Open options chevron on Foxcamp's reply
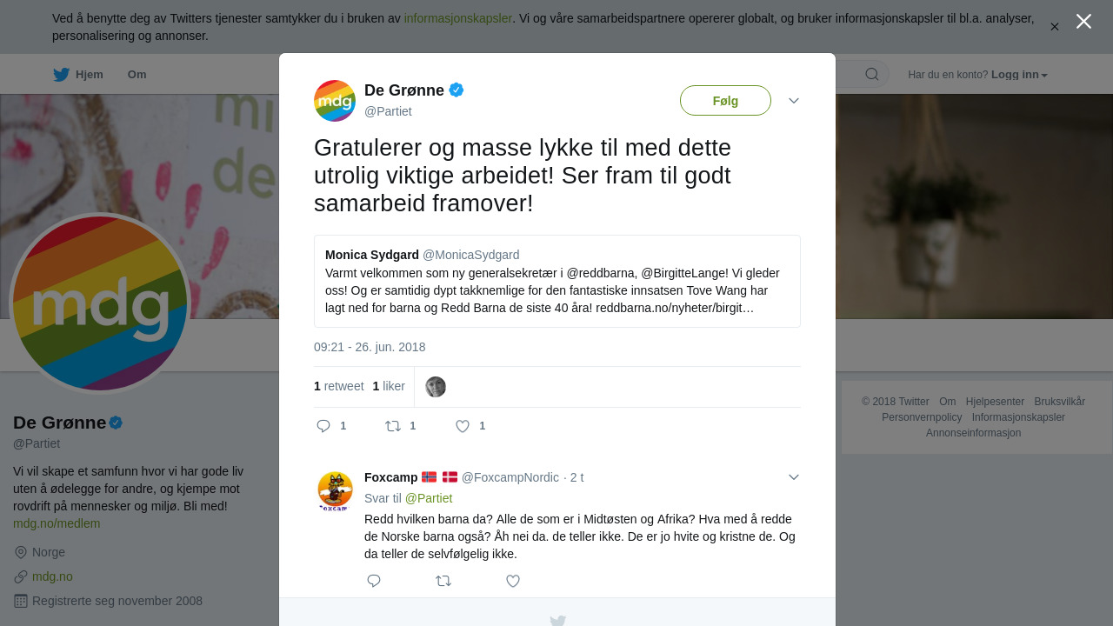 click(794, 477)
